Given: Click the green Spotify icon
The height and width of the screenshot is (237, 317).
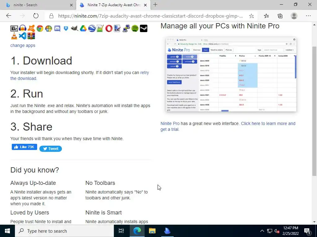Looking at the screenshot, I should (135, 28).
